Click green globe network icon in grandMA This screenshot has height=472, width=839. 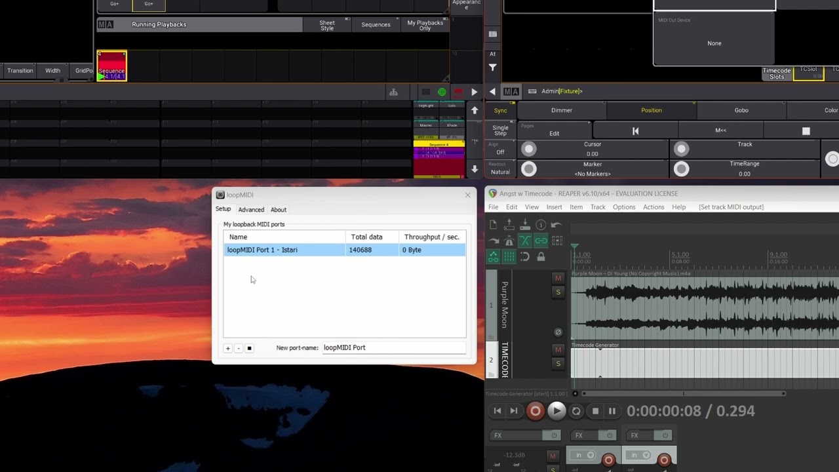[x=442, y=92]
